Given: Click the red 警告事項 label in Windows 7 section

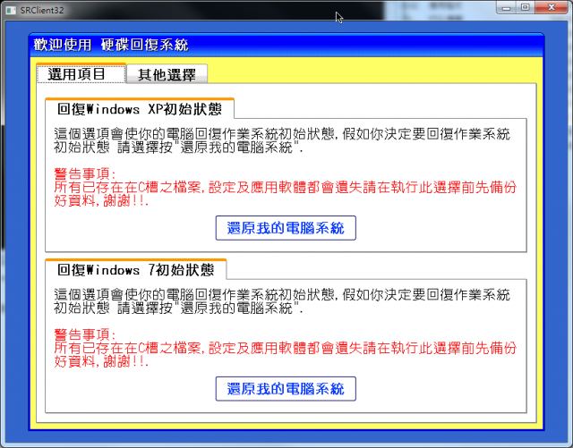Looking at the screenshot, I should coord(85,334).
